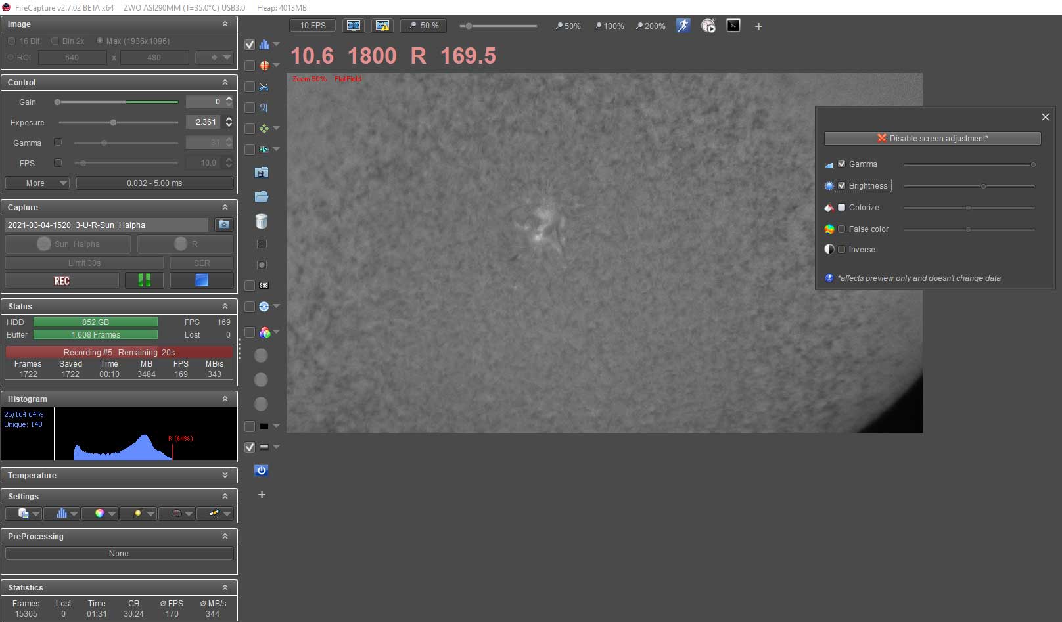Open the capture folder icon
The width and height of the screenshot is (1062, 622).
coord(262,196)
